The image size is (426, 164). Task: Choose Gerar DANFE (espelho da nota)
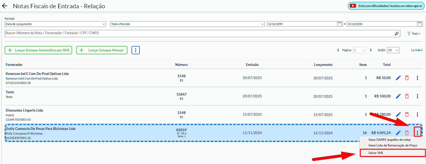pos(389,140)
